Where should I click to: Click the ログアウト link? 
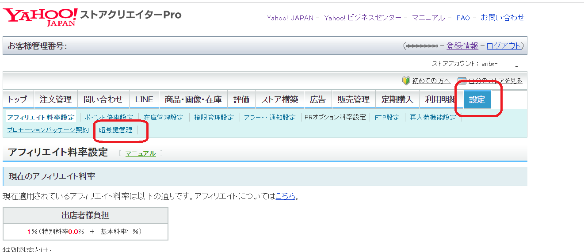(x=504, y=46)
